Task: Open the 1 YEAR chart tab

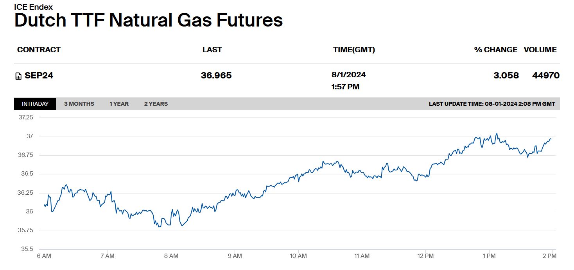Action: tap(119, 104)
